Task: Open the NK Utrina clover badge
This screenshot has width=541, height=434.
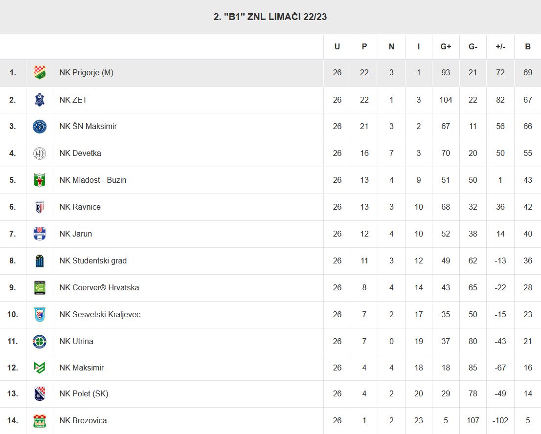Action: coord(40,341)
